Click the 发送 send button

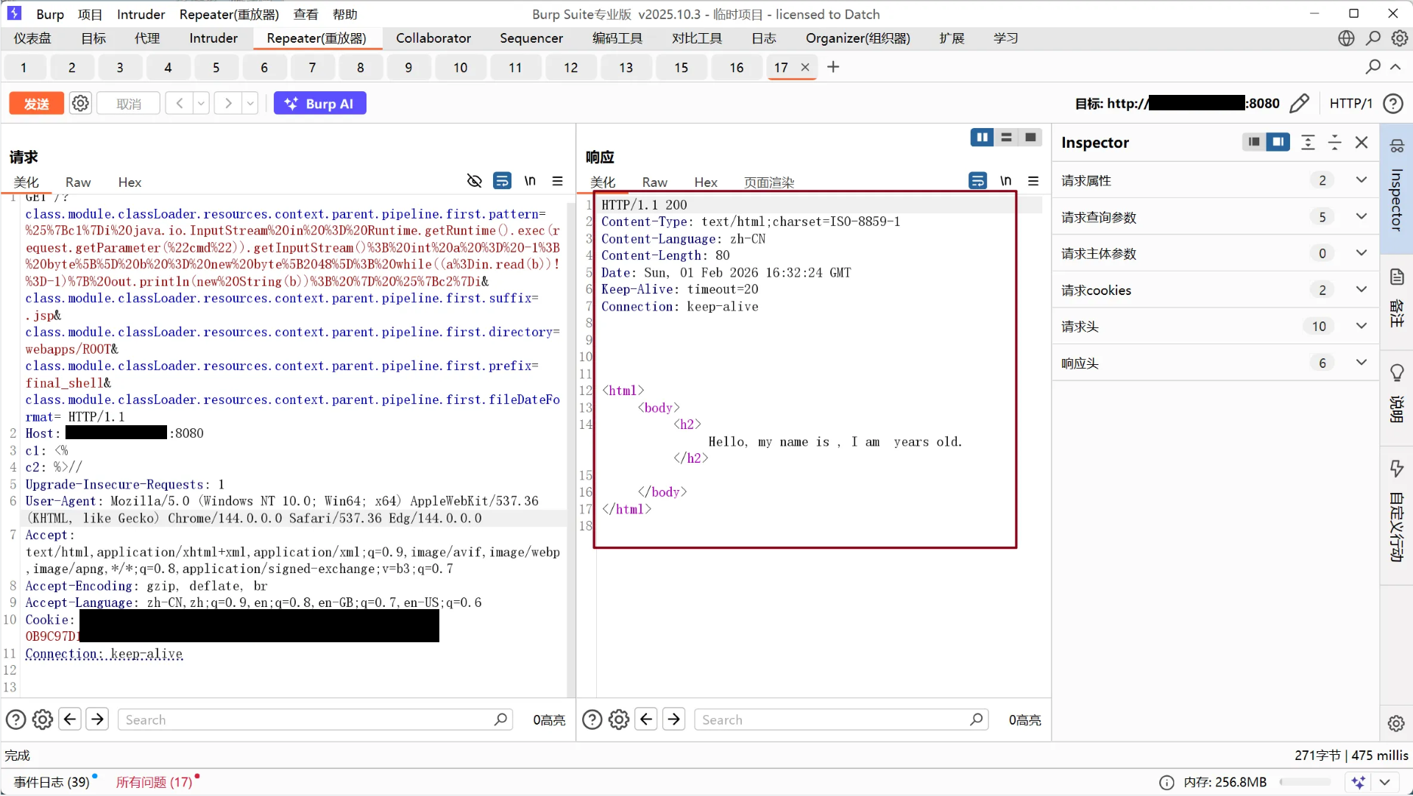click(37, 104)
